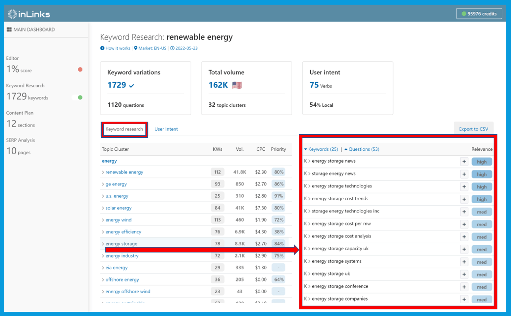Click the inLinks logo icon
Image resolution: width=511 pixels, height=316 pixels.
pos(12,14)
